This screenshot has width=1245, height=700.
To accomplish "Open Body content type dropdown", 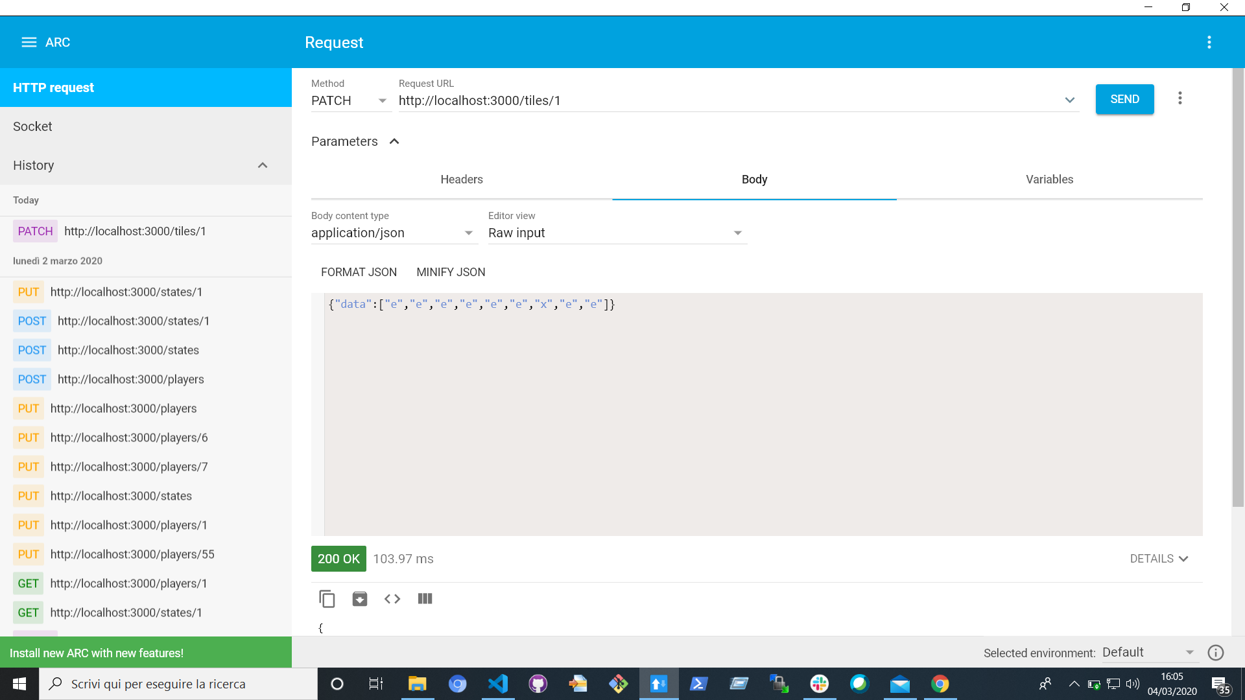I will coord(394,233).
